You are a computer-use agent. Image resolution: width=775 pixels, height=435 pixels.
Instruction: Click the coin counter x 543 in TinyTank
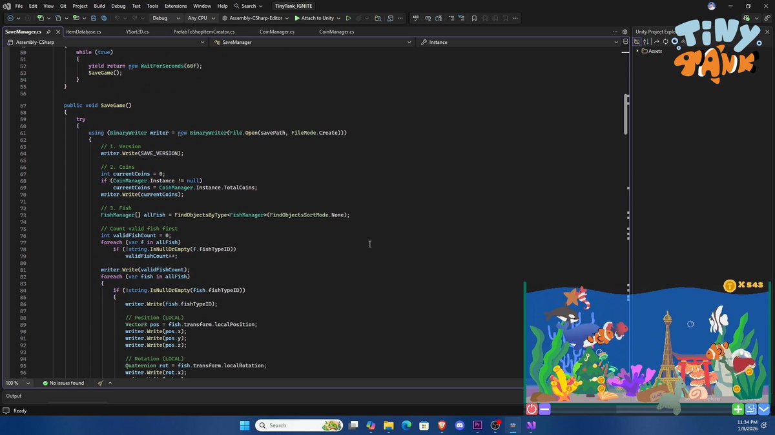[x=743, y=285]
